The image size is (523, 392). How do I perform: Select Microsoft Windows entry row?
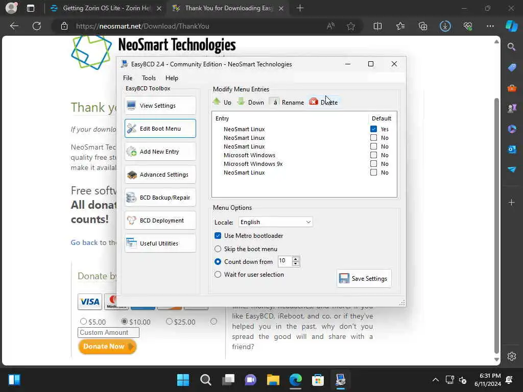click(249, 155)
